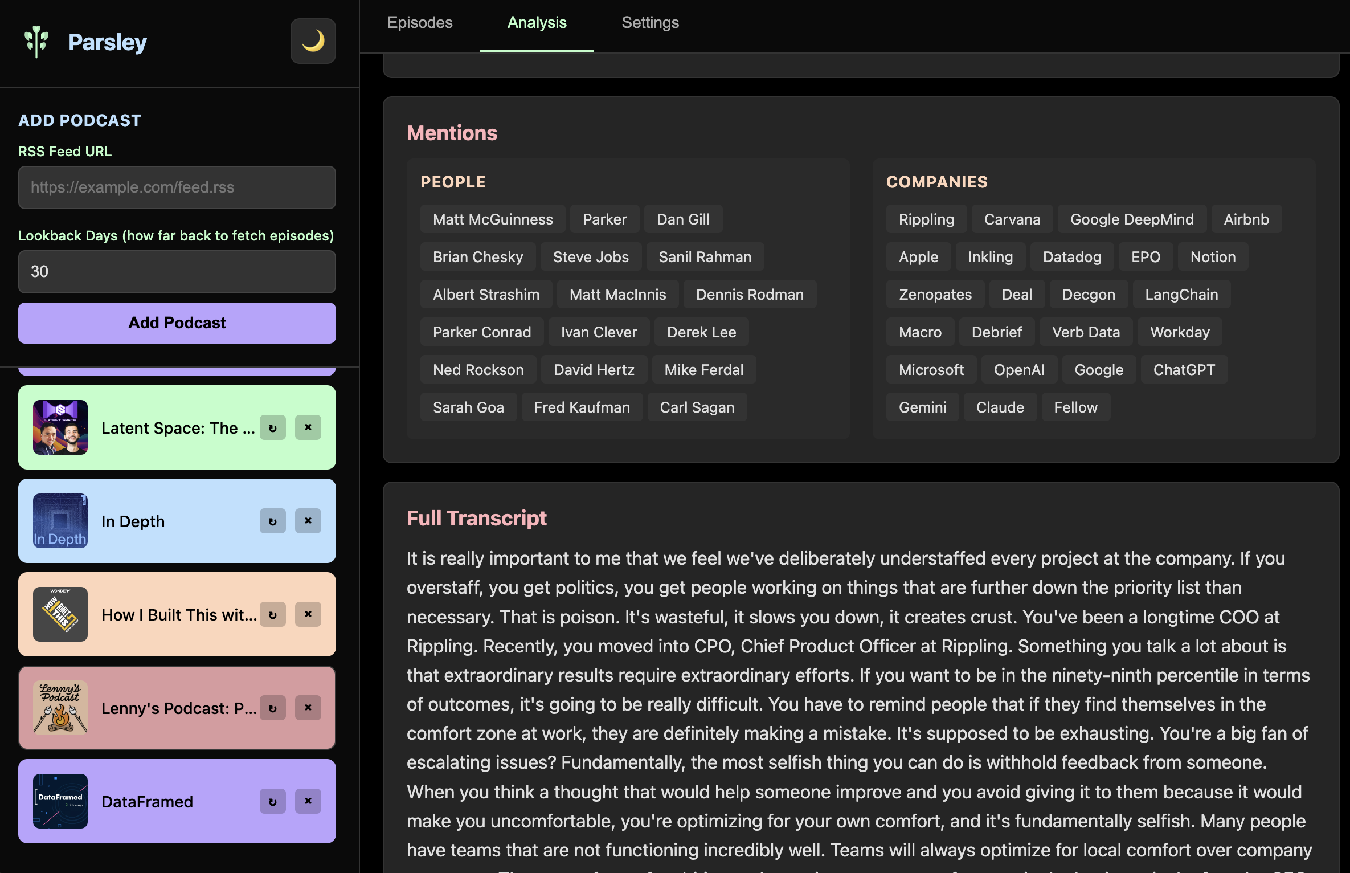This screenshot has height=873, width=1350.
Task: Edit the Lookback Days value
Action: coord(177,272)
